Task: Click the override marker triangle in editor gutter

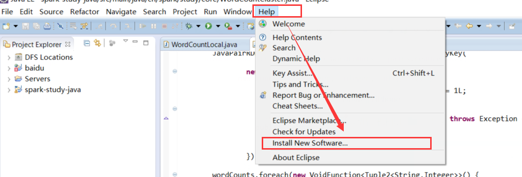Action: pyautogui.click(x=166, y=118)
